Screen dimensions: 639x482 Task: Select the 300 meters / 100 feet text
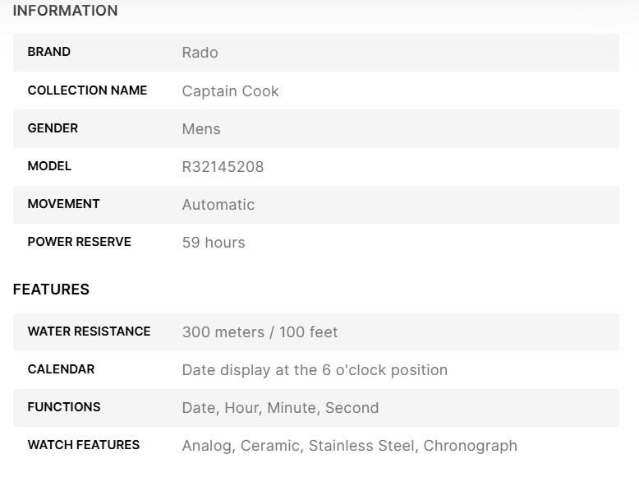click(260, 332)
